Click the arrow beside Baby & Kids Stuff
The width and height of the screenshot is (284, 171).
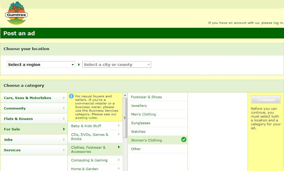point(119,125)
